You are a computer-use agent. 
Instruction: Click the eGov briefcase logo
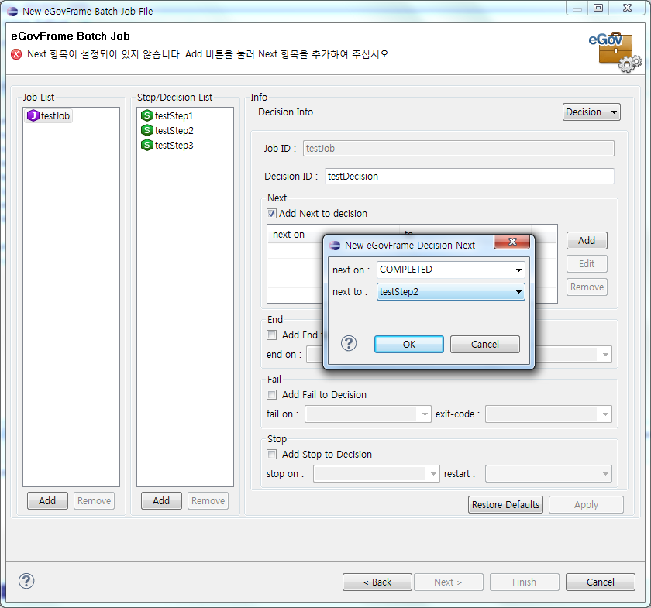615,51
